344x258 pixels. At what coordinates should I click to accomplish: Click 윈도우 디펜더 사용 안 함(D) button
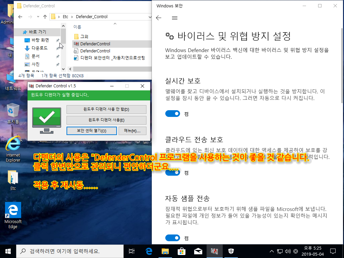[106, 110]
